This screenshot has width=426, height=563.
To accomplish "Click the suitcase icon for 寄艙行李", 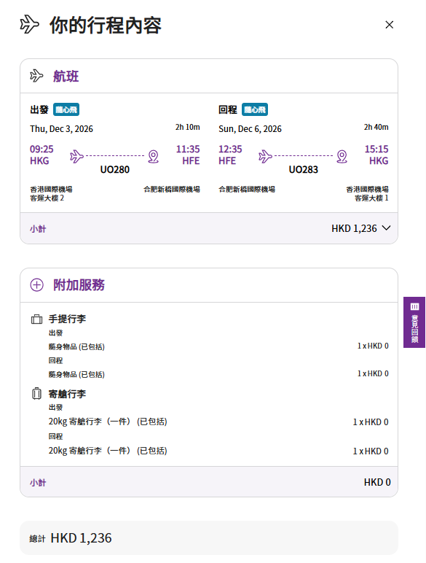I will [36, 394].
